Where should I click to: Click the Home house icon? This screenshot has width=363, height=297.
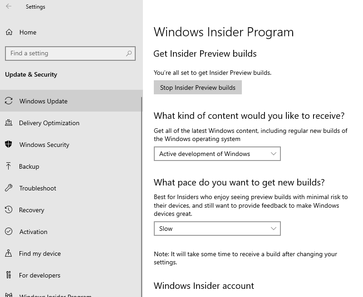pos(9,32)
